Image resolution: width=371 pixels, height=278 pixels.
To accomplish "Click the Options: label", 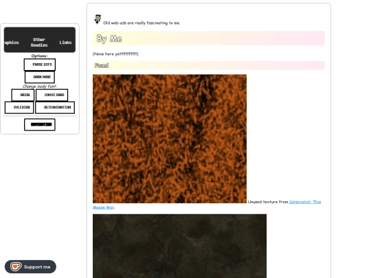I will (x=40, y=56).
